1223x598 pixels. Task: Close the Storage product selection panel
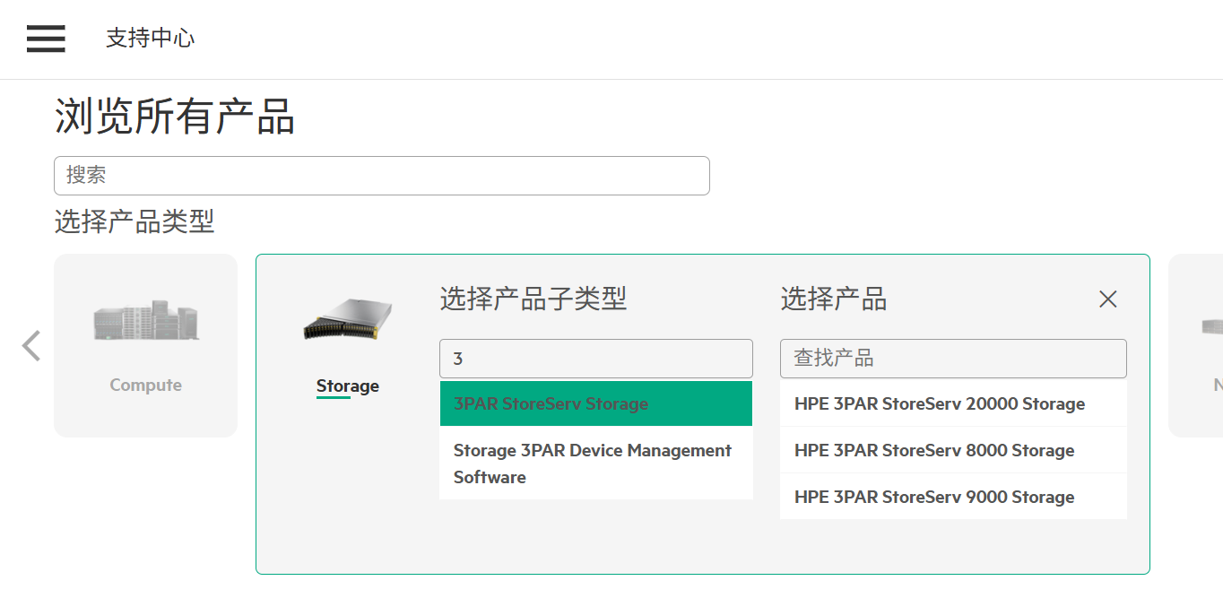coord(1108,299)
